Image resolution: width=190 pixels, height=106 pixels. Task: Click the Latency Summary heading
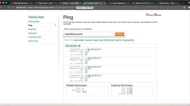coord(122,85)
